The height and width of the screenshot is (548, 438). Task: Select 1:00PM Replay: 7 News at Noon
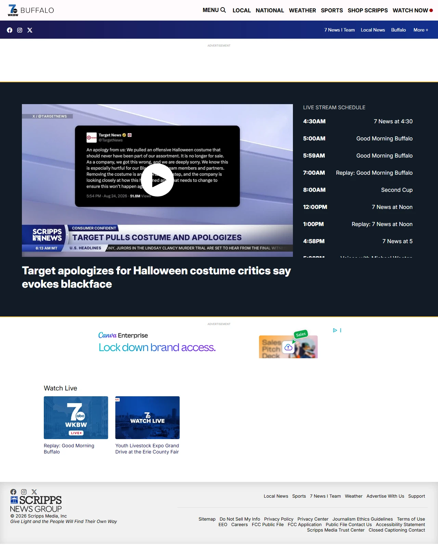[x=358, y=224]
